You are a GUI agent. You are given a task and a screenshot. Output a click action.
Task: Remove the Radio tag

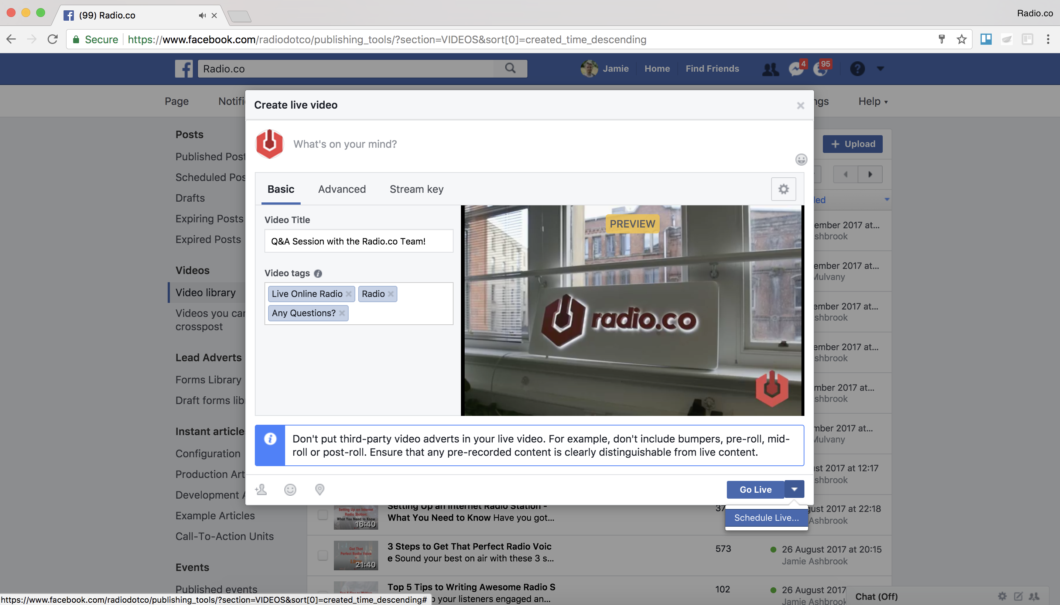(391, 293)
